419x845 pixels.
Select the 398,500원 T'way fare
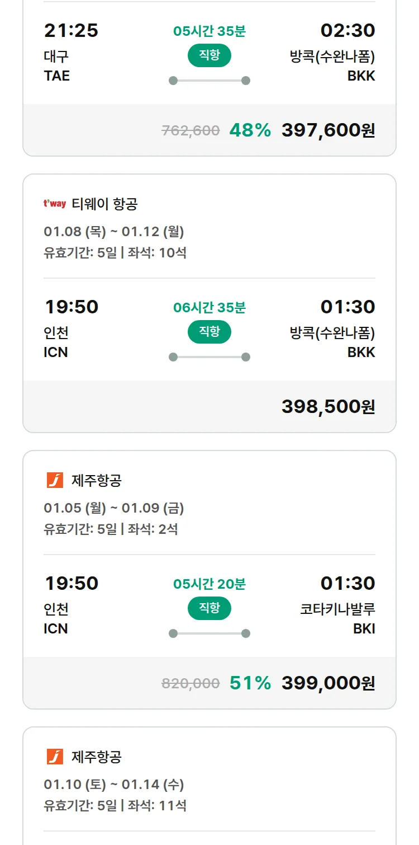[328, 407]
